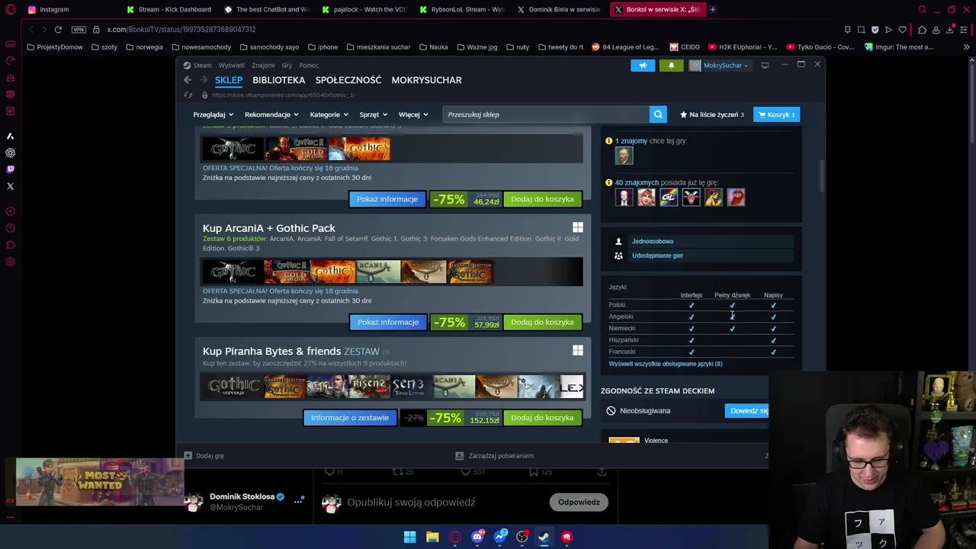The height and width of the screenshot is (549, 976).
Task: Switch Steam to Big Picture mode icon
Action: [x=766, y=66]
